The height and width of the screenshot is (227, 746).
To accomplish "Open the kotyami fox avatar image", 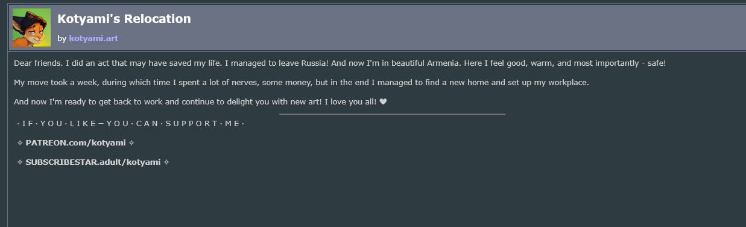I will pyautogui.click(x=31, y=27).
